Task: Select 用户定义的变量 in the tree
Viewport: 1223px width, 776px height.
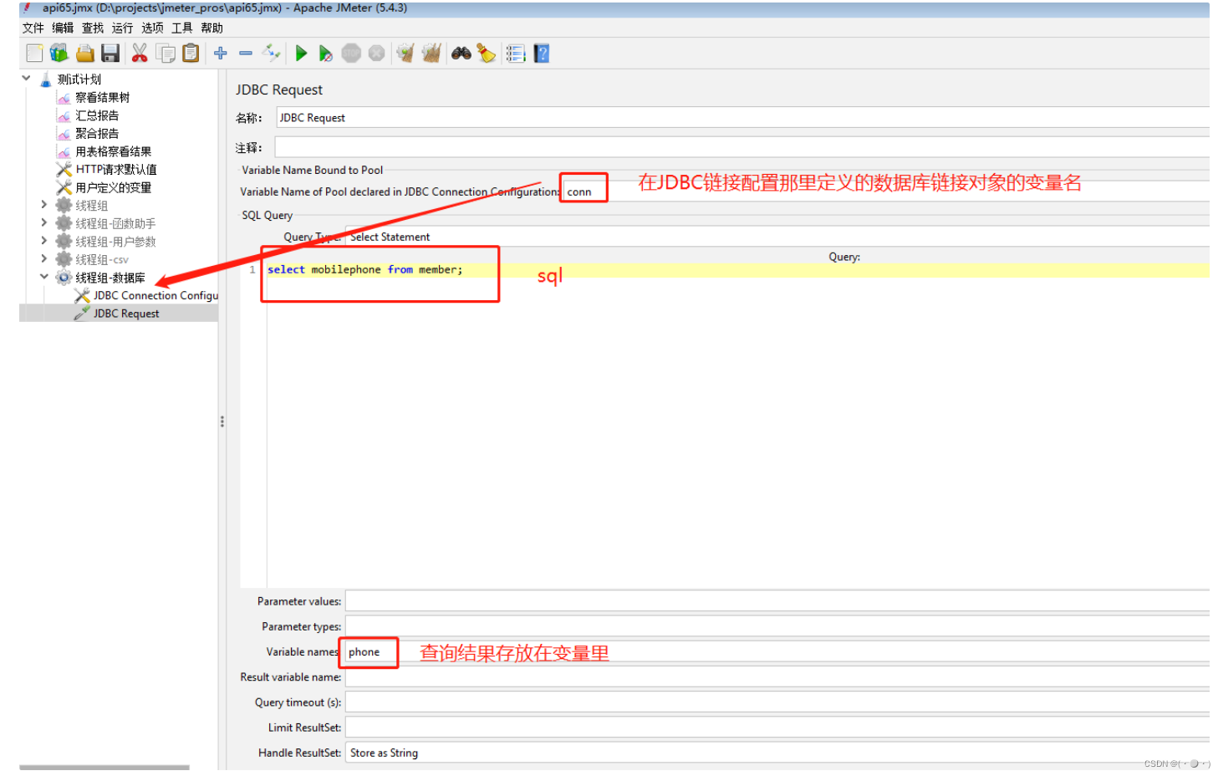Action: coord(114,187)
